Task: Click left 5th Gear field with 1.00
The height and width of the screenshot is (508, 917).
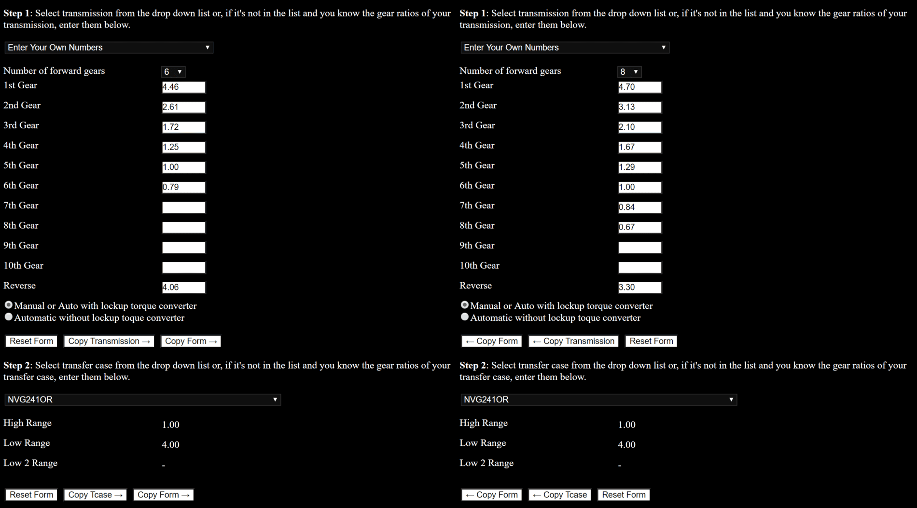Action: 183,167
